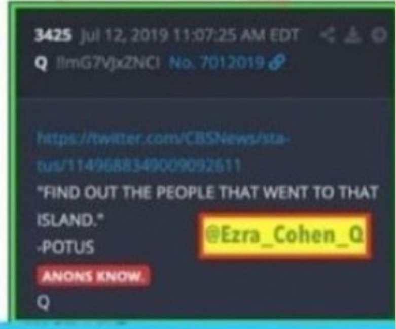Click the empty header area below tripcode
This screenshot has height=329, width=396.
(x=202, y=85)
